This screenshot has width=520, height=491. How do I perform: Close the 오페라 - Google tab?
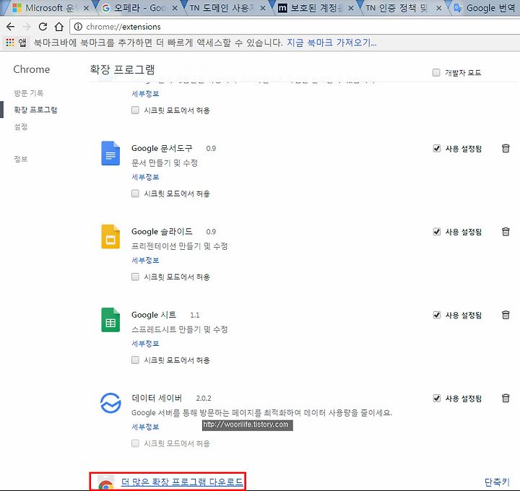click(175, 8)
